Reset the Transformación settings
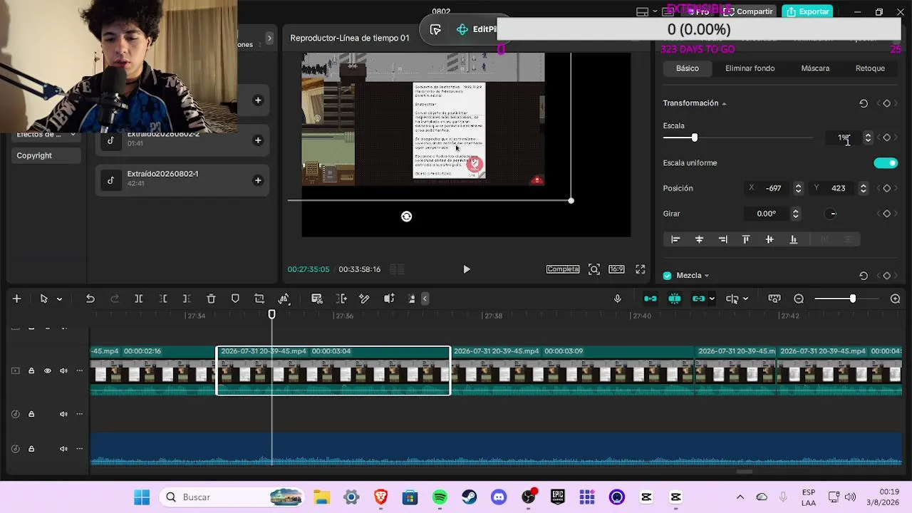This screenshot has width=912, height=513. 864,103
